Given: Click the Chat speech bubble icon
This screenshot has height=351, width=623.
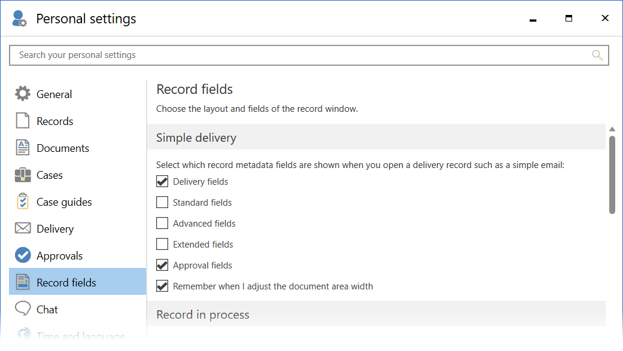Looking at the screenshot, I should [x=23, y=309].
